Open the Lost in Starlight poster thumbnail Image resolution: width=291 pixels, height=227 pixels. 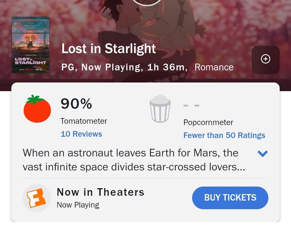(x=31, y=45)
